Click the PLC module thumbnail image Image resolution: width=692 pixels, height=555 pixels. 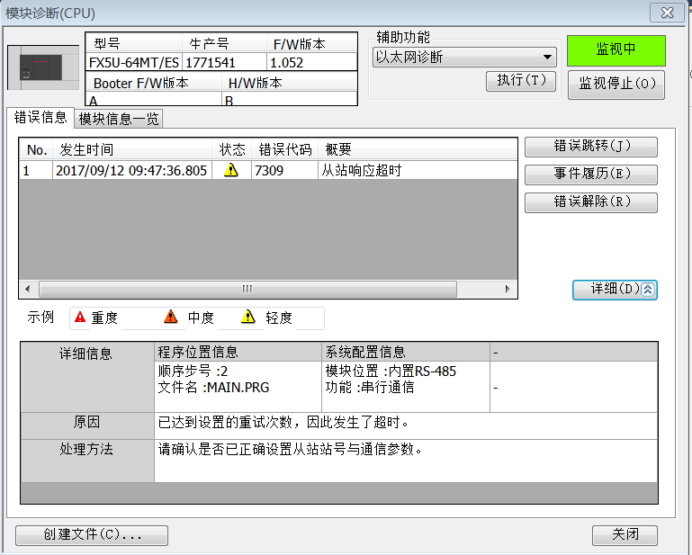point(43,68)
